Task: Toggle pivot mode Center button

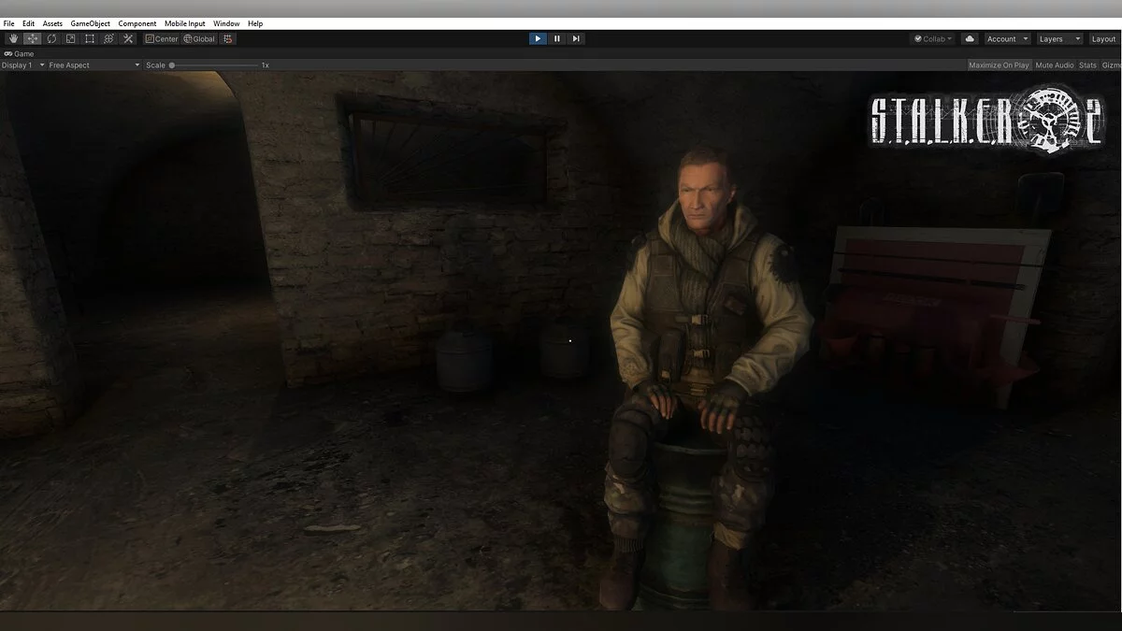Action: point(162,38)
